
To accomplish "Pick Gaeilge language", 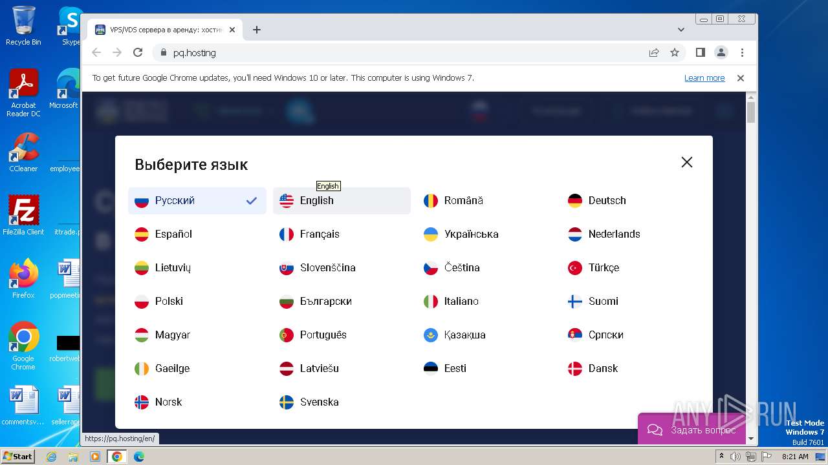I will [197, 369].
